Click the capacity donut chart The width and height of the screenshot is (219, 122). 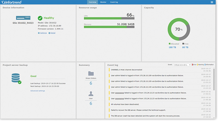coord(179,29)
